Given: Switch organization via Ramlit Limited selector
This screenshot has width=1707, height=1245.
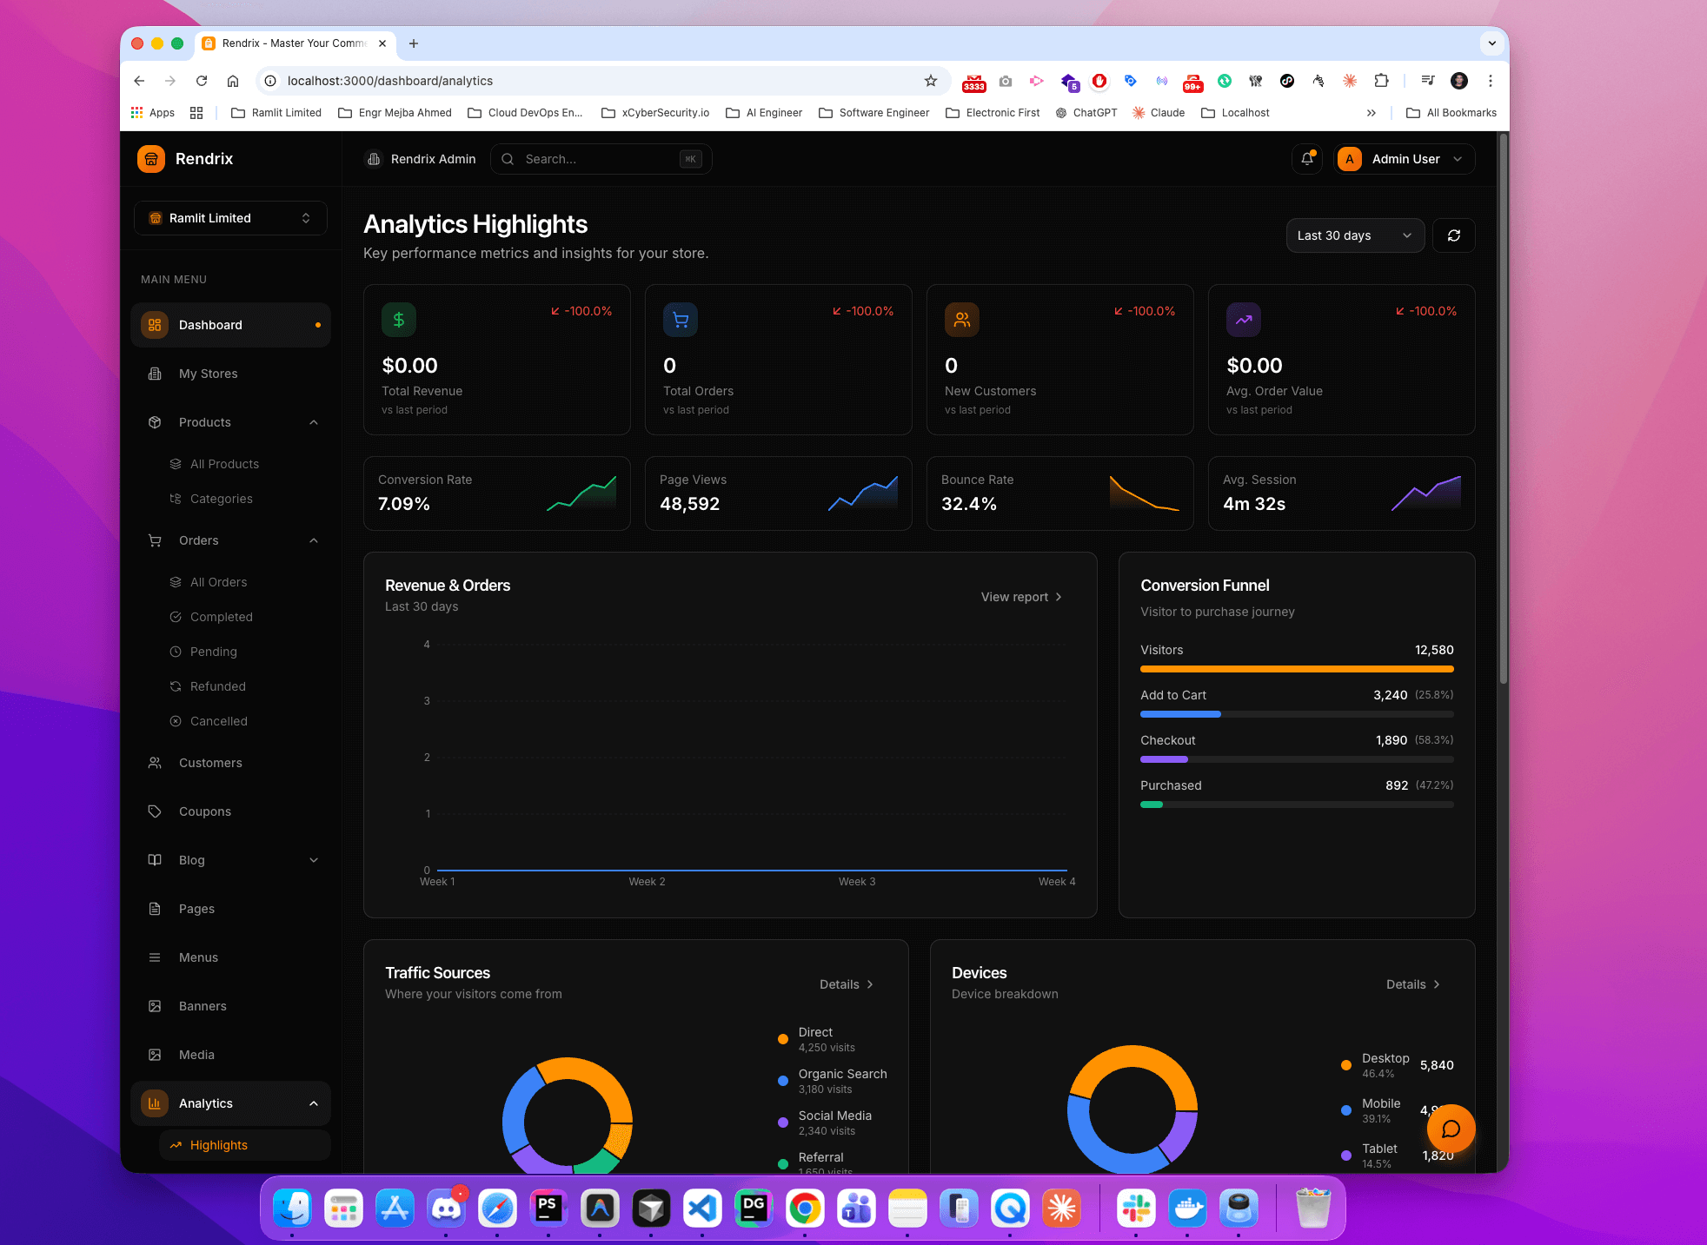Looking at the screenshot, I should (229, 217).
